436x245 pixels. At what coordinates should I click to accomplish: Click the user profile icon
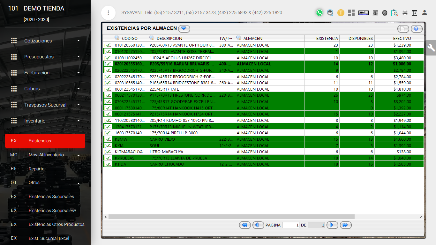pyautogui.click(x=425, y=13)
